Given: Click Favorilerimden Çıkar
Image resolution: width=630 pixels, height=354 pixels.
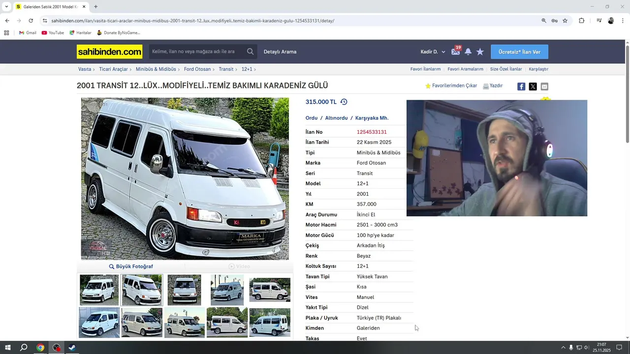Looking at the screenshot, I should pyautogui.click(x=451, y=86).
